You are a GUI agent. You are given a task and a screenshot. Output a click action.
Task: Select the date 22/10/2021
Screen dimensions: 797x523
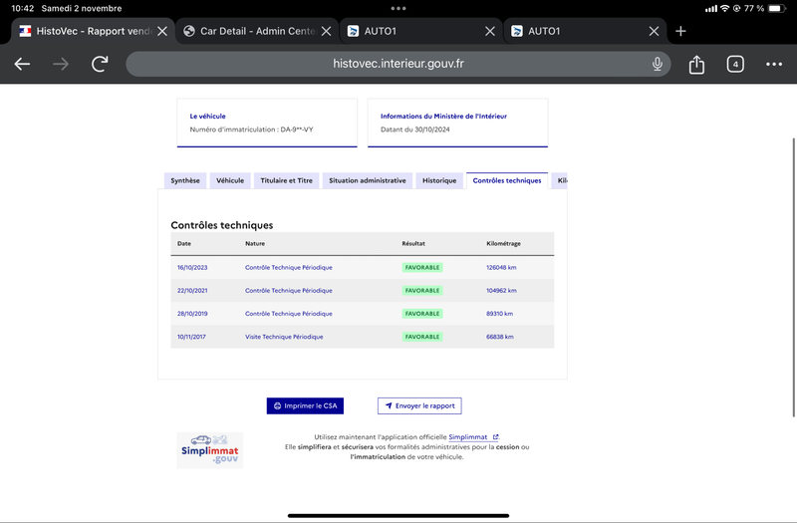192,291
